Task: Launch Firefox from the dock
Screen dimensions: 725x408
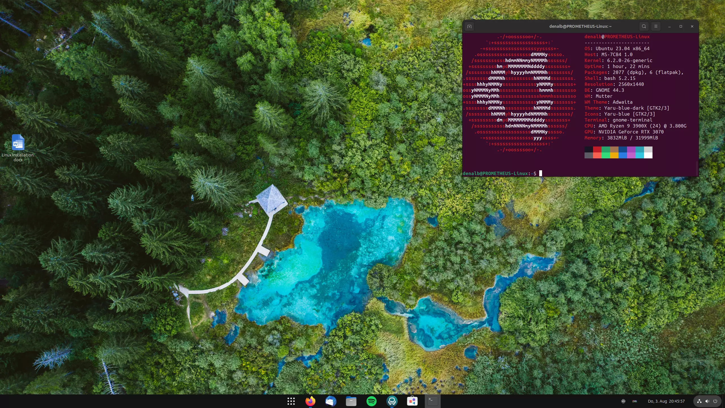Action: coord(310,401)
